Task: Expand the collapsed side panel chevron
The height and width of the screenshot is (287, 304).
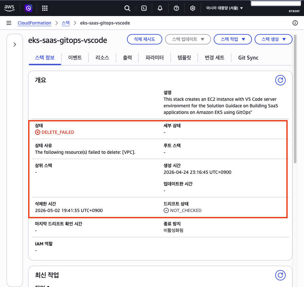Action: tap(15, 45)
